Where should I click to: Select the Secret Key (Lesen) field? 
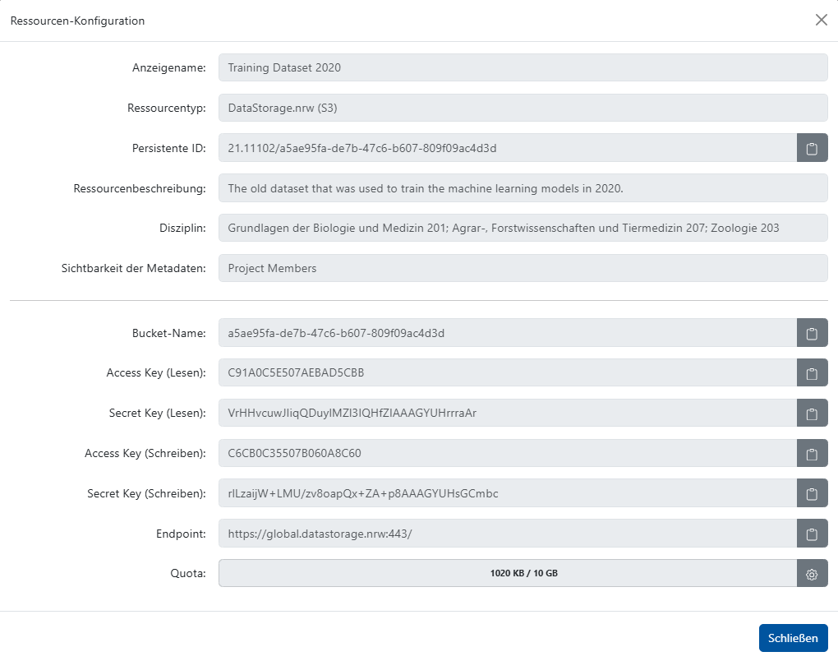493,413
